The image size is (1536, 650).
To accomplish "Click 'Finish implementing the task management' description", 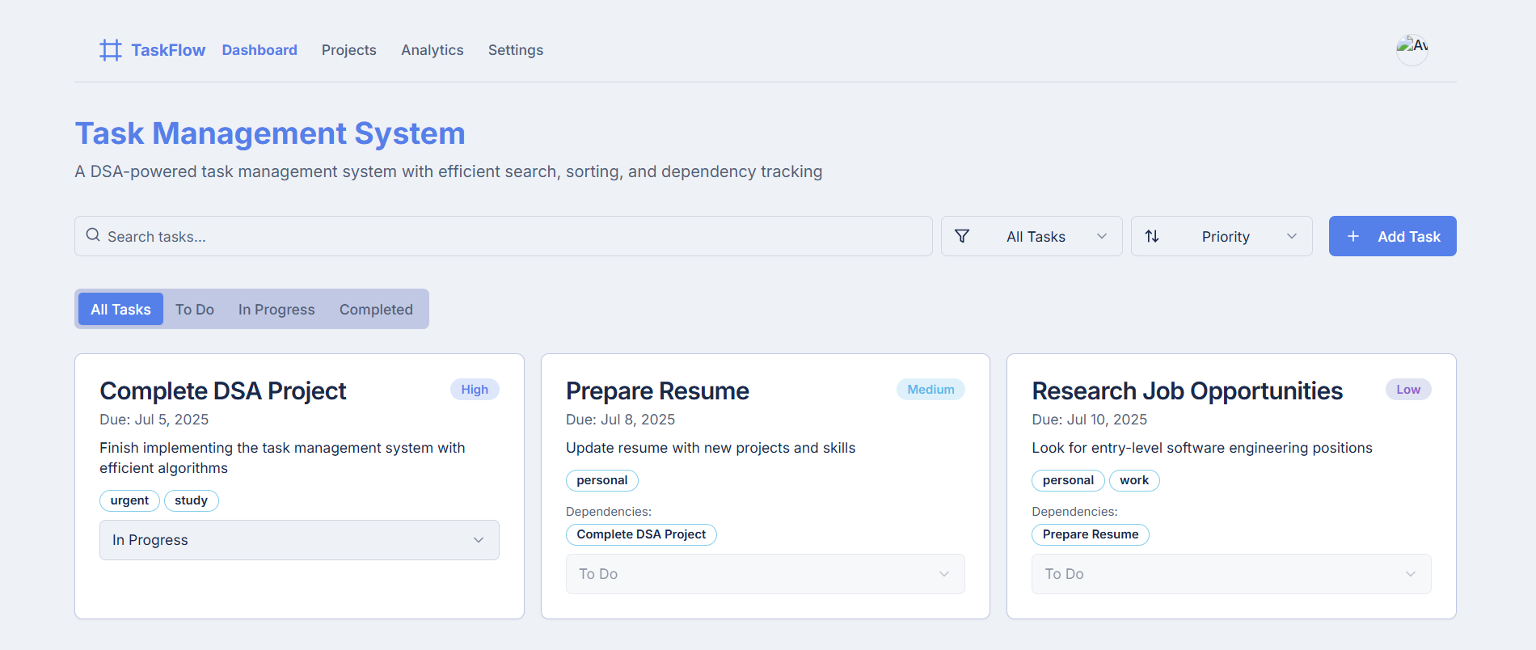I will (282, 458).
